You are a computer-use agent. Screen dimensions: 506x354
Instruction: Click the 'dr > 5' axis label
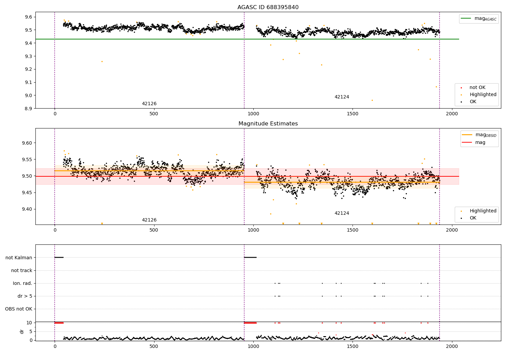point(25,296)
